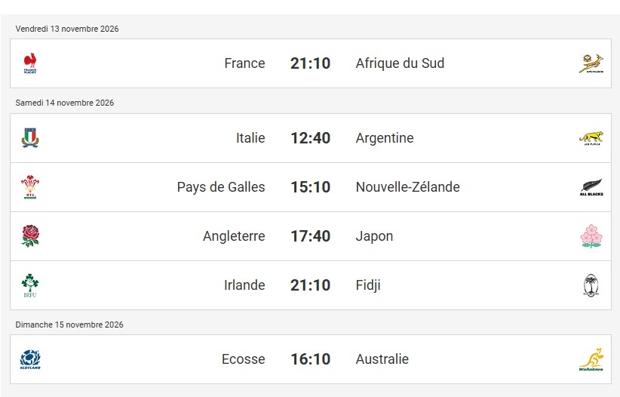
Task: Open the Wallabies logo for Australie
Action: 591,359
